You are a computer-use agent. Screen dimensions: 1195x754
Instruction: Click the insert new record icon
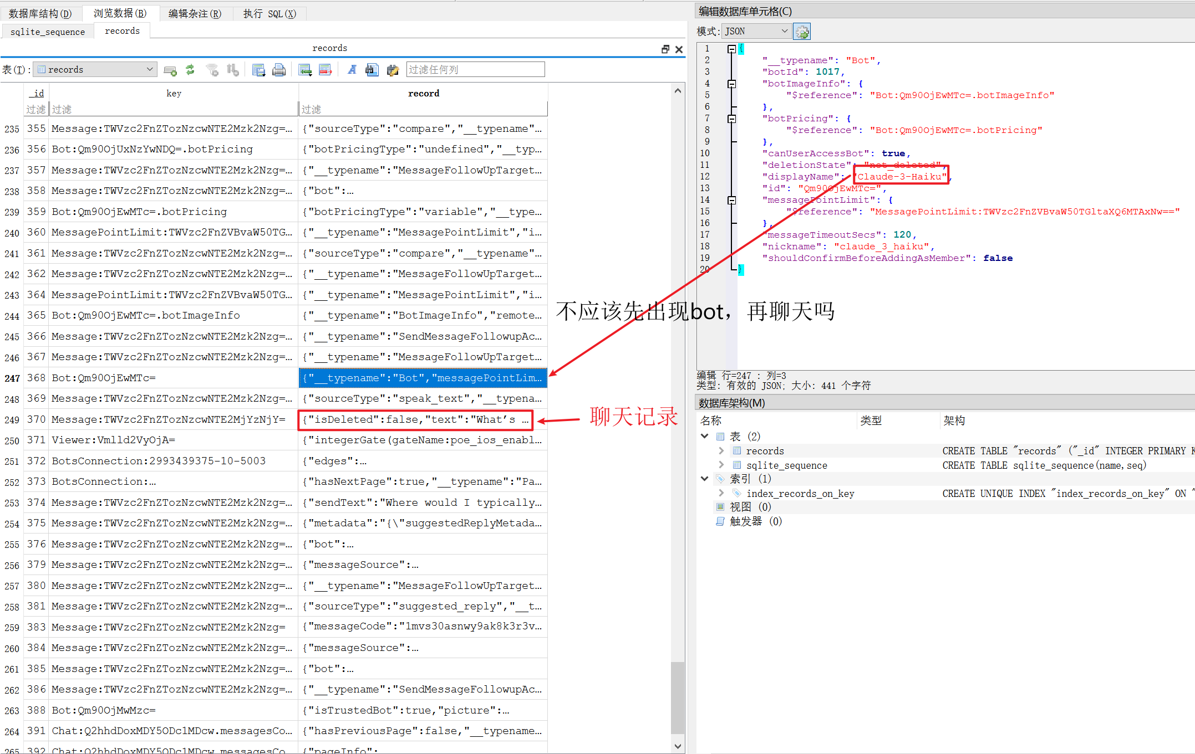tap(304, 69)
